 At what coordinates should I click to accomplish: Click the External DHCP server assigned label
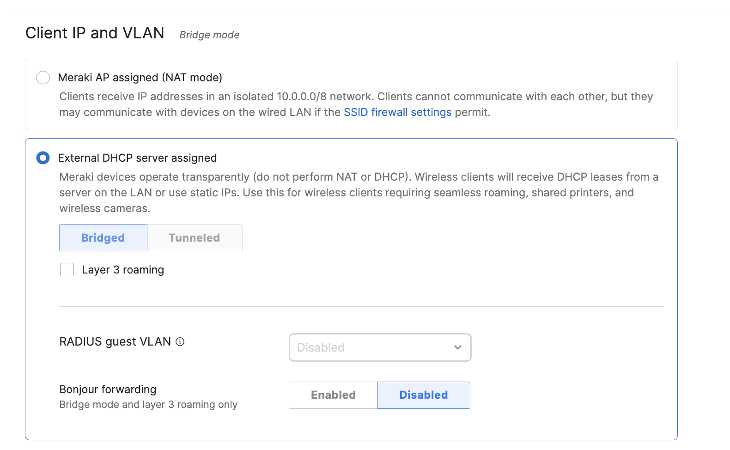coord(137,158)
